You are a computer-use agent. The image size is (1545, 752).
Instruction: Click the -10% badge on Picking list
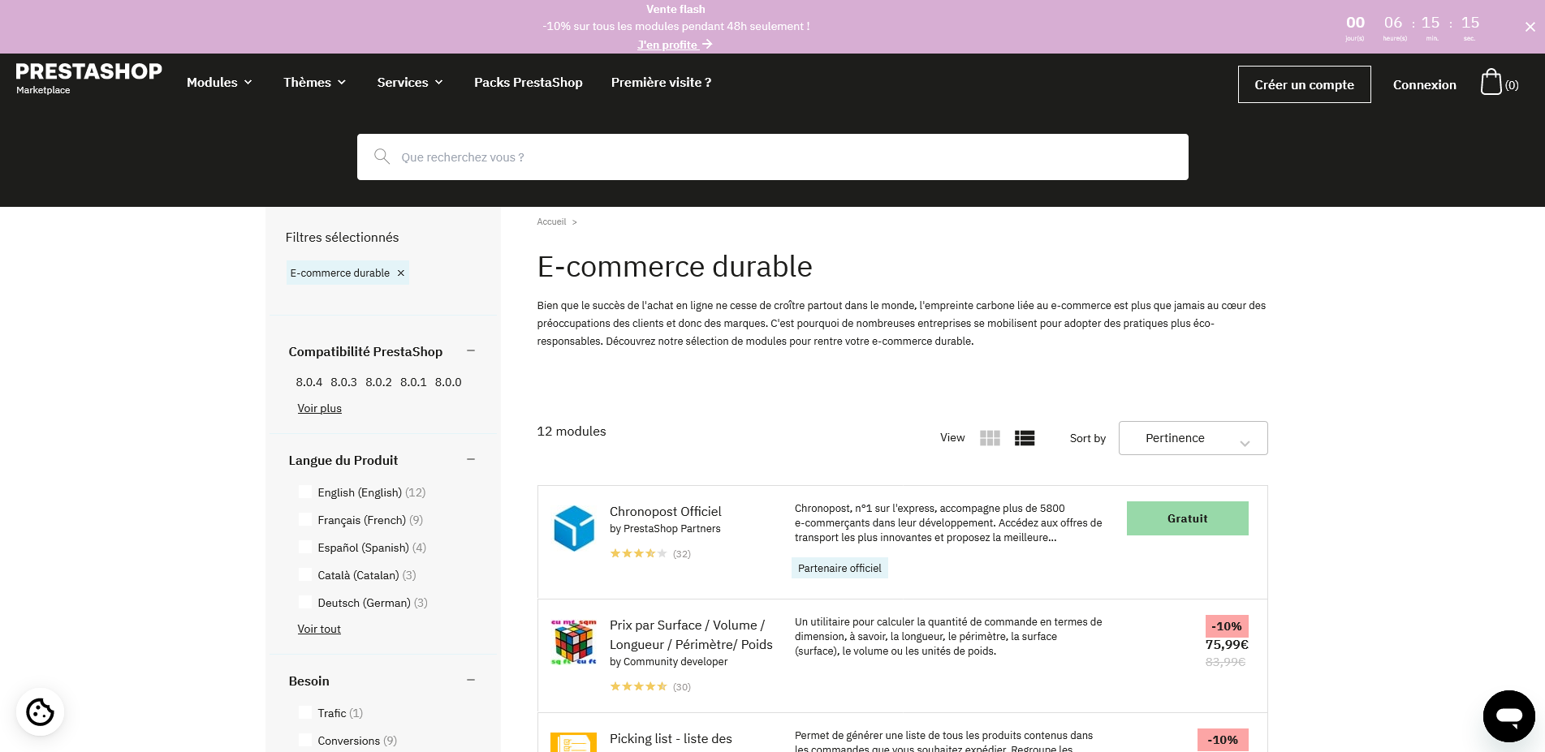[1223, 740]
